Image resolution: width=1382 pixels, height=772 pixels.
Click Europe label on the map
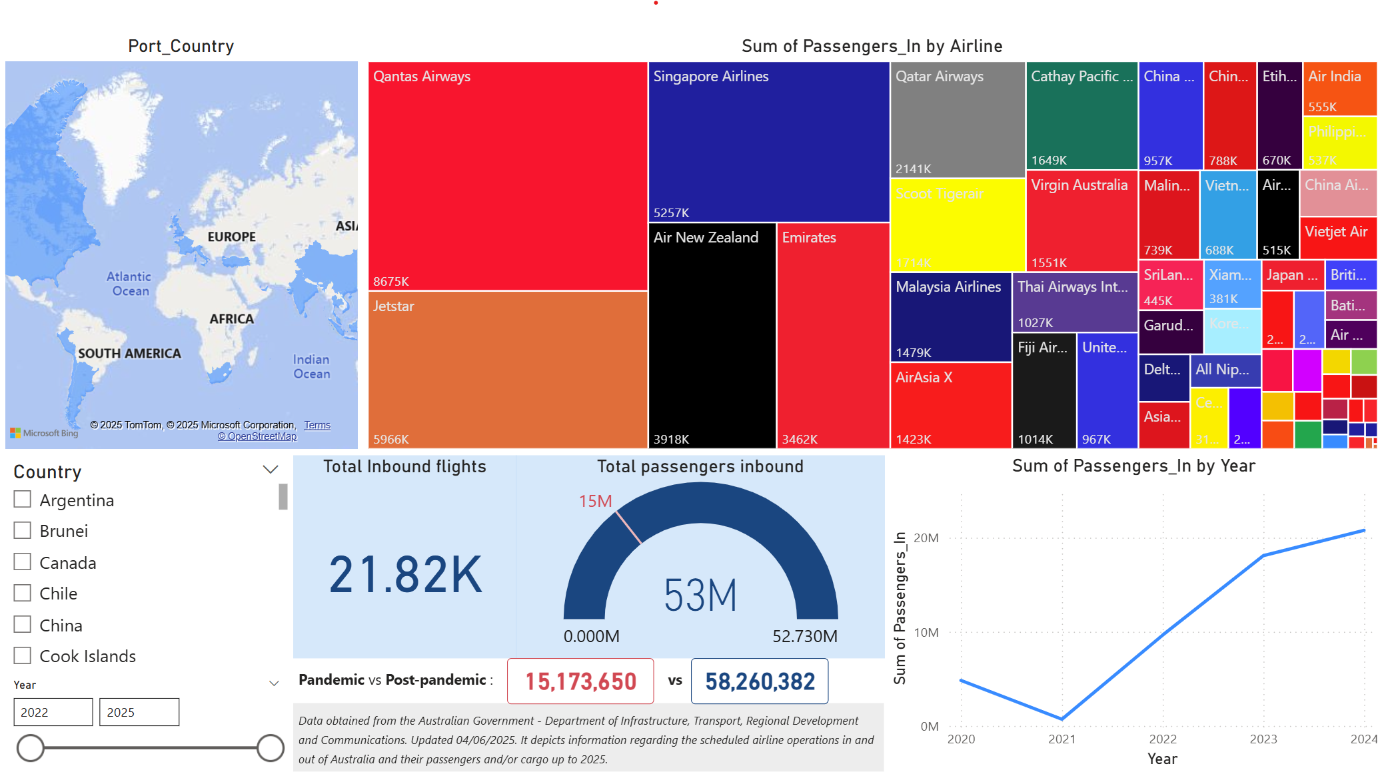pyautogui.click(x=231, y=236)
